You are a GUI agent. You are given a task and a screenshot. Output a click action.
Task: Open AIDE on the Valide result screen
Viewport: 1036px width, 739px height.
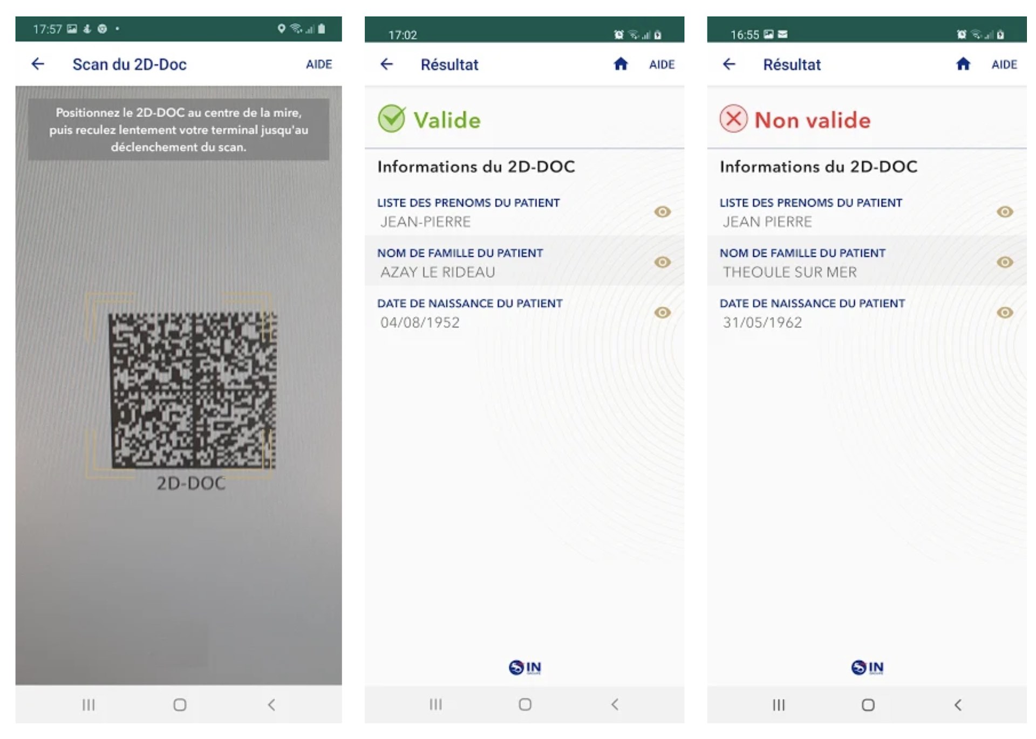662,65
